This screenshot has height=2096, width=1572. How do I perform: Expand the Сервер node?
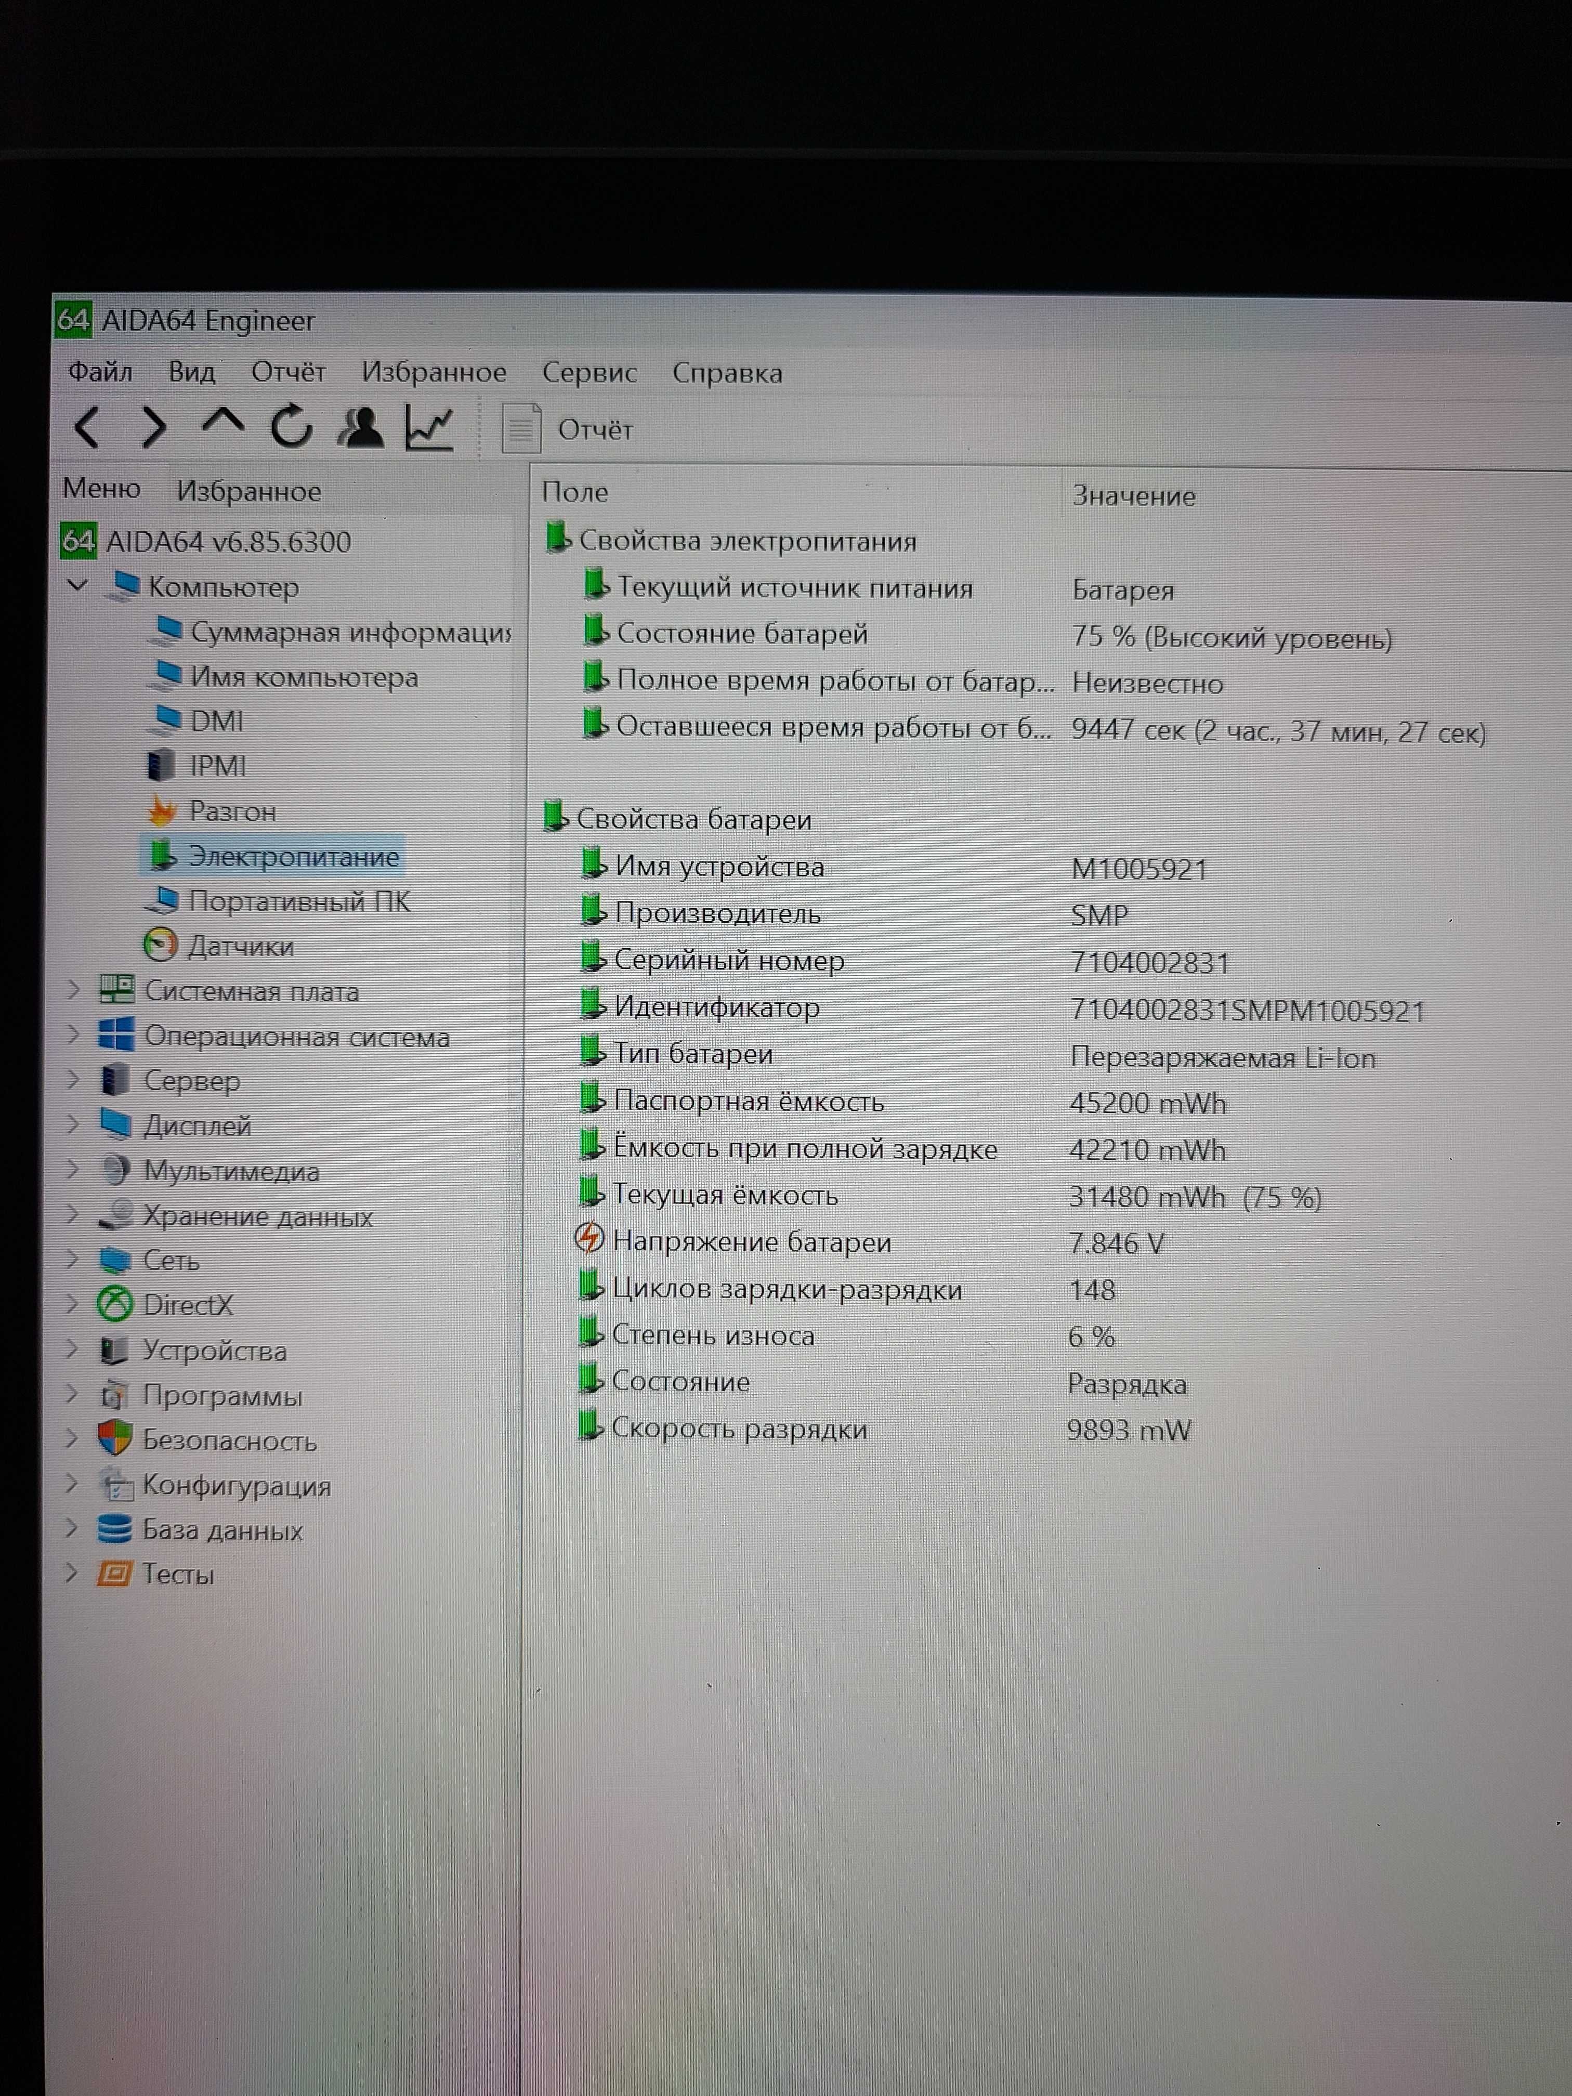73,1080
